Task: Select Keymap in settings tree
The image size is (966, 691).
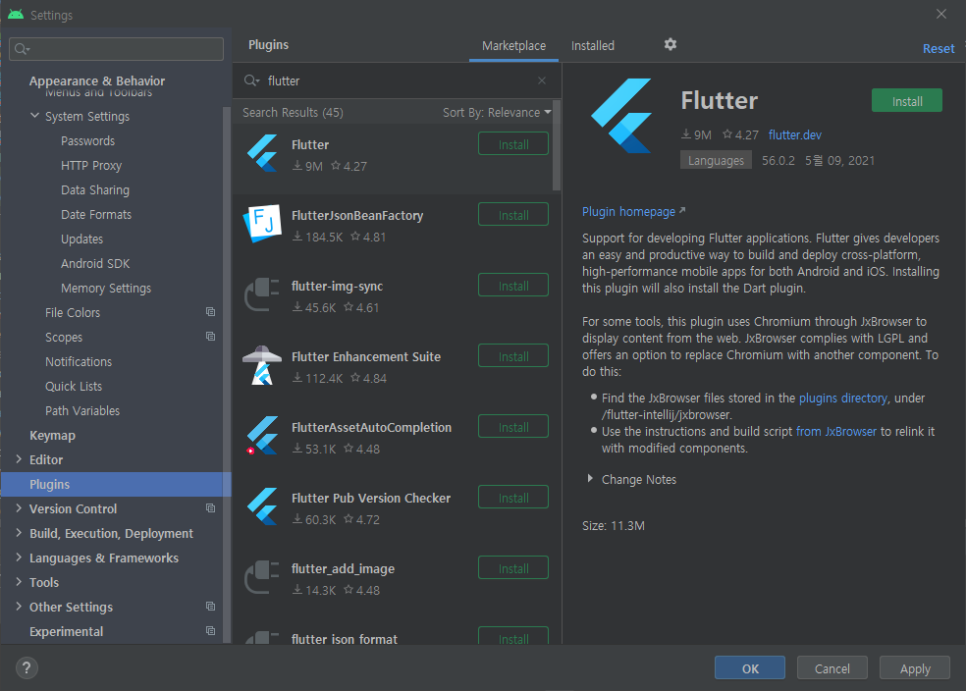Action: (52, 436)
